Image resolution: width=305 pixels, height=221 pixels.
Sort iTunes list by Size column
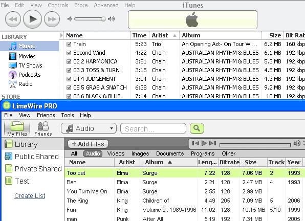point(273,35)
